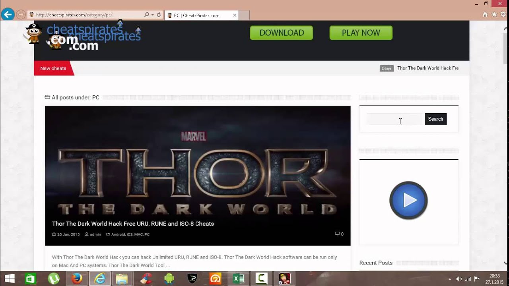
Task: Click the blue play button in sidebar
Action: (x=408, y=201)
